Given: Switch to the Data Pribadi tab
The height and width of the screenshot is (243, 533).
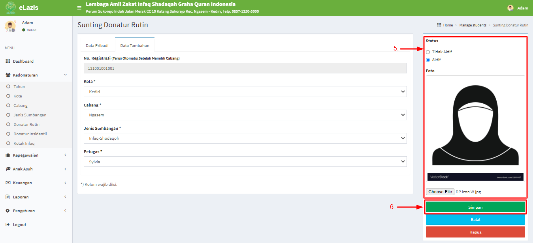Looking at the screenshot, I should [97, 45].
